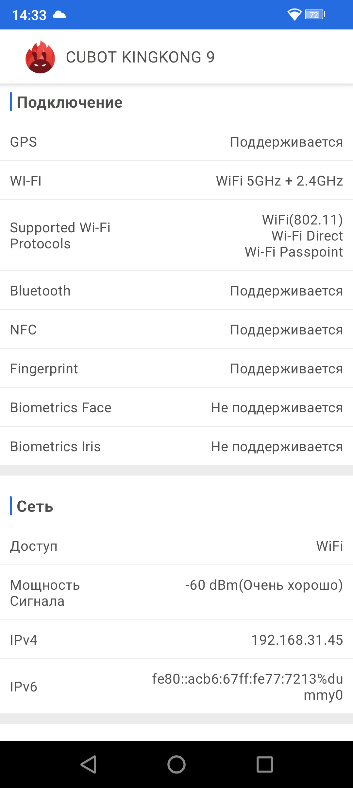Tap the battery indicator showing 72
Screen dimensions: 353x788
tap(315, 15)
